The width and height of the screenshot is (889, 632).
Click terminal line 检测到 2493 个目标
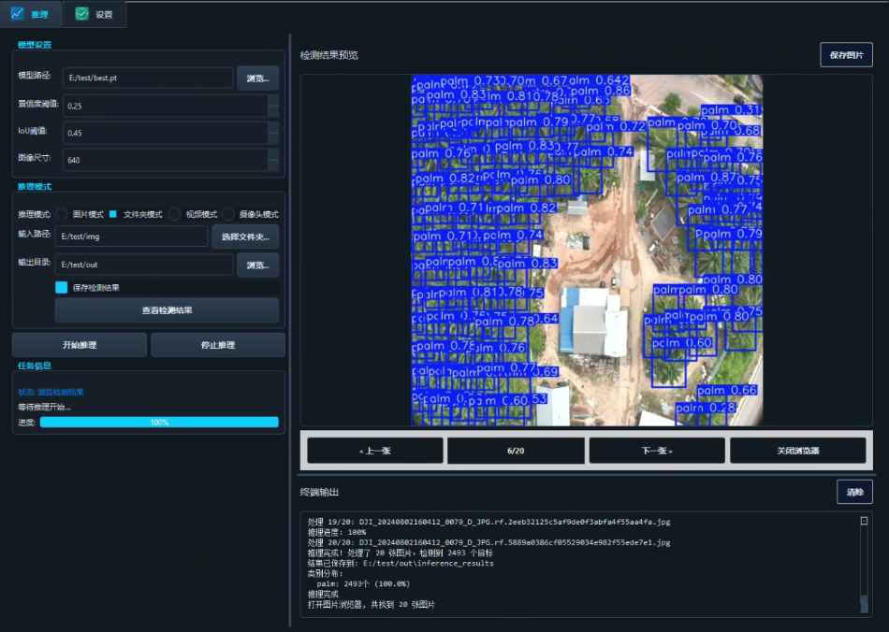[x=401, y=553]
